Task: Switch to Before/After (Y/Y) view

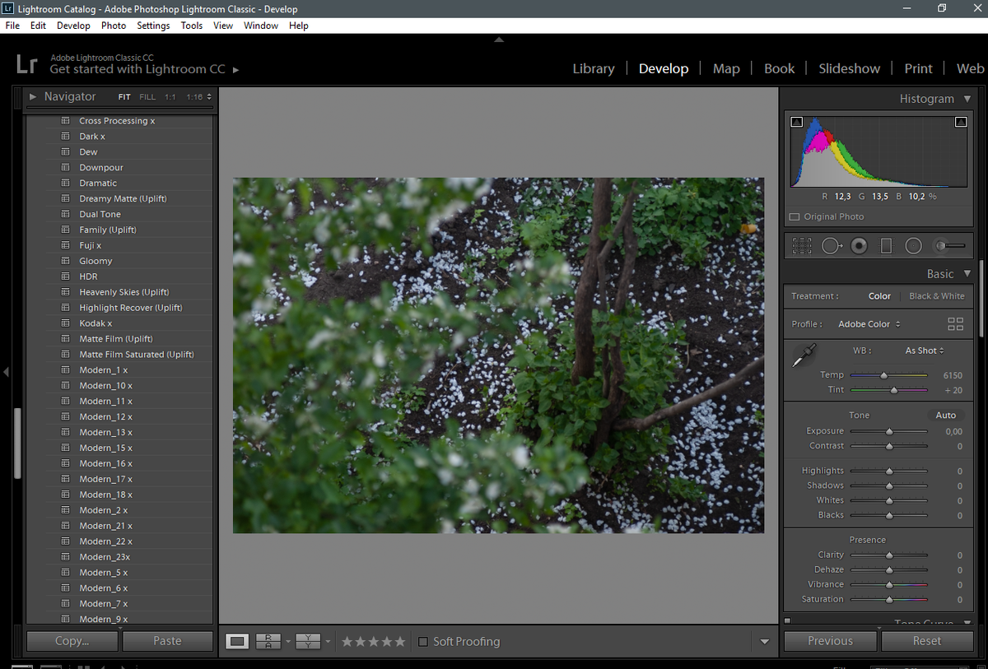Action: [x=308, y=641]
